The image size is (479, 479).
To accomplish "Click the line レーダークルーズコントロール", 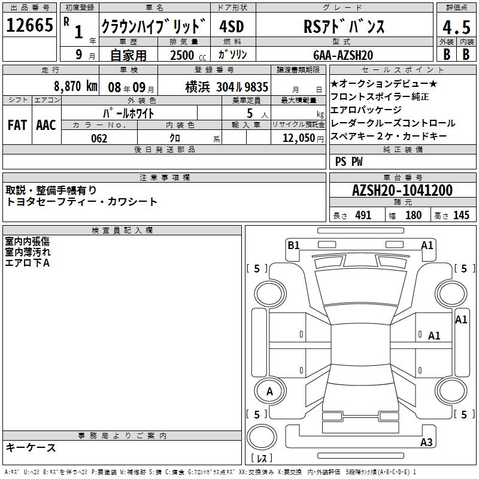I will [x=393, y=123].
